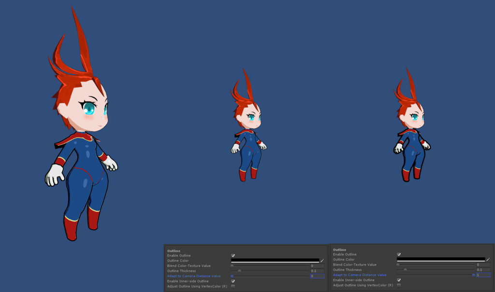Focus the Adapt to Camera Distance field showing 1
Image resolution: width=495 pixels, height=292 pixels.
click(483, 275)
